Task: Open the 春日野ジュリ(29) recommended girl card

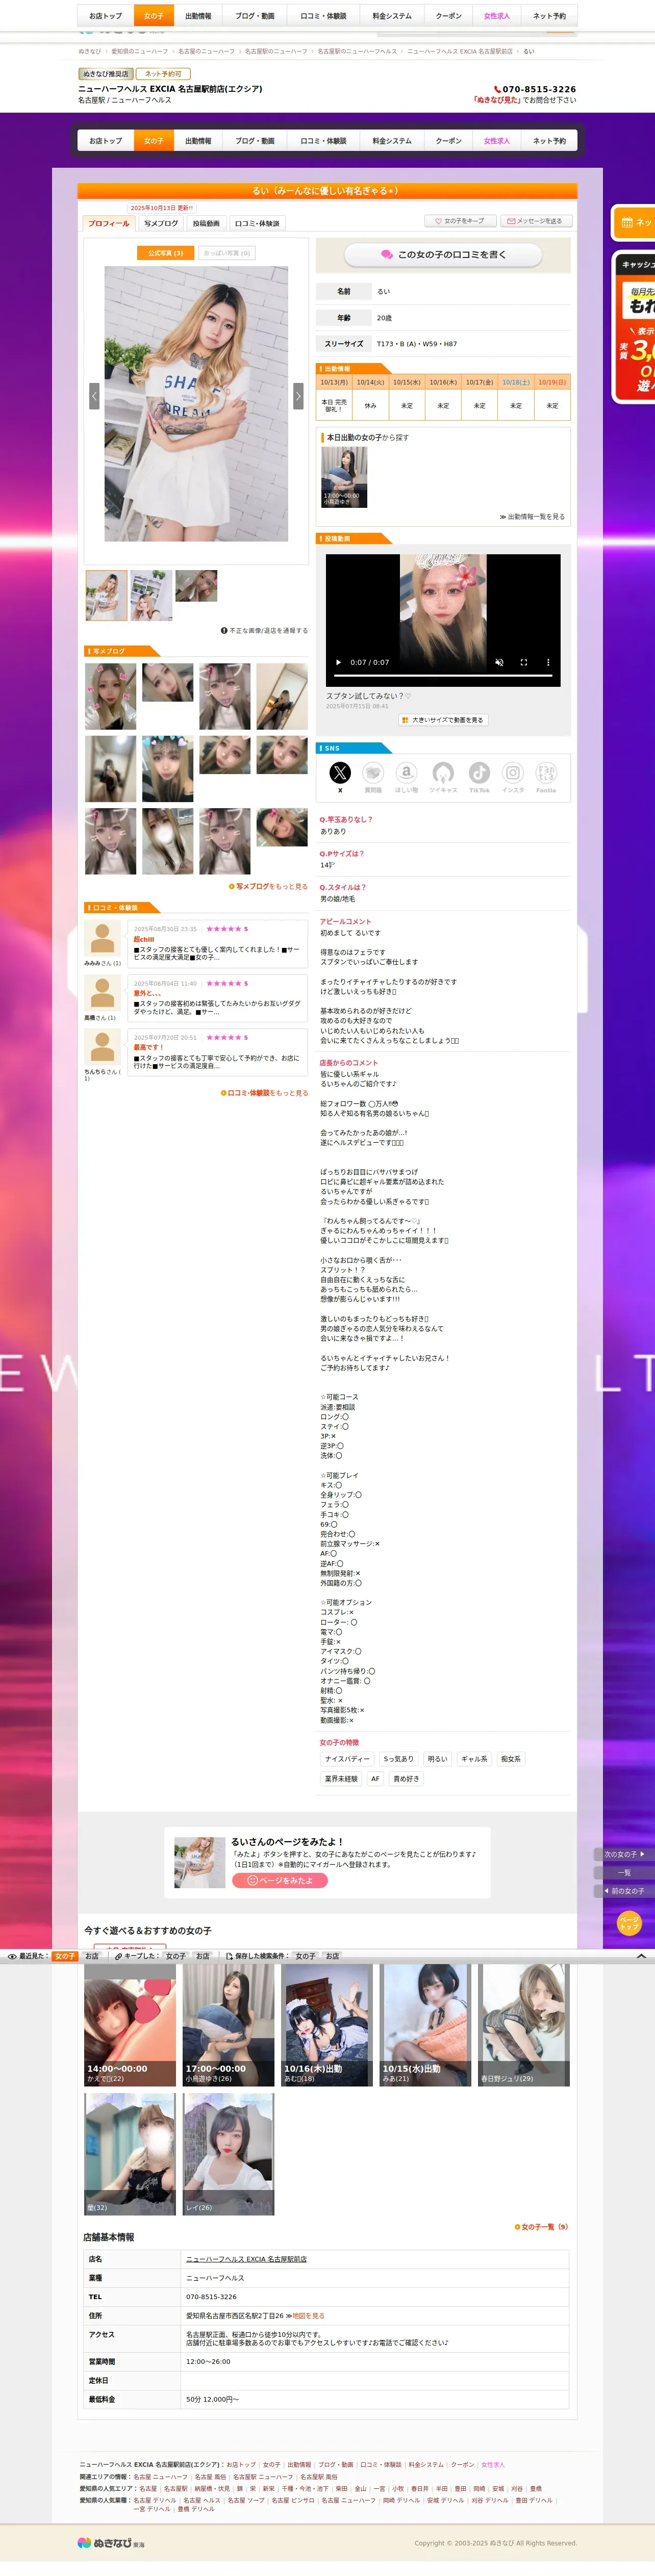Action: [x=524, y=2025]
